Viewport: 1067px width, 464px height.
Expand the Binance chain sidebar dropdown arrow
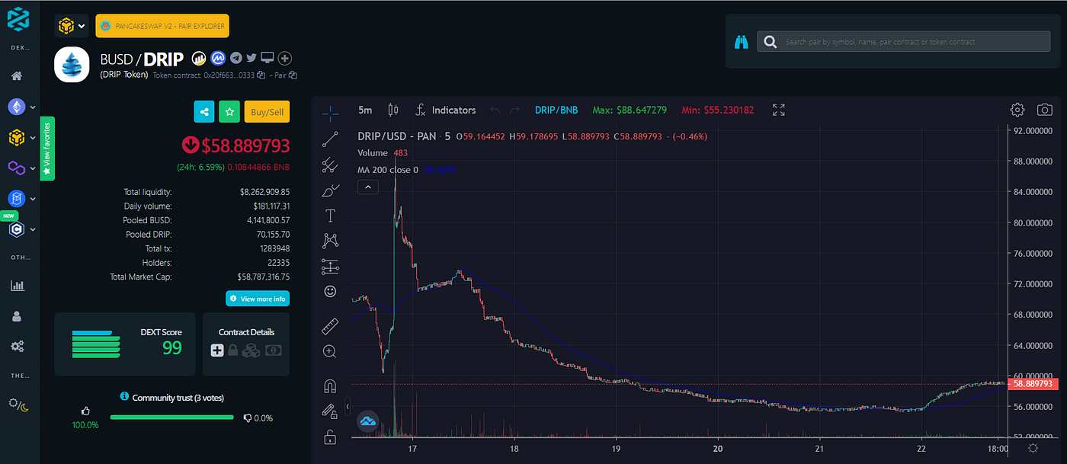pos(33,138)
